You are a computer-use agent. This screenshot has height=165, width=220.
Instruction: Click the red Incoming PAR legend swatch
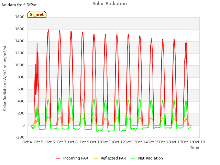(x=58, y=159)
